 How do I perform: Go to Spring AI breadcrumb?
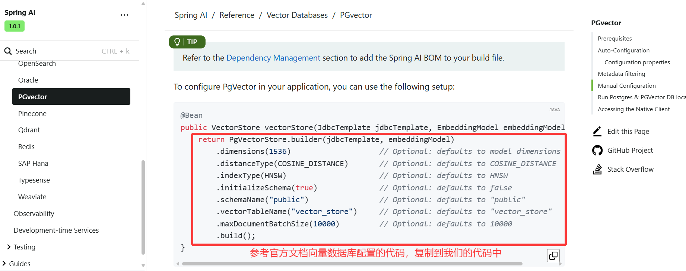click(x=191, y=15)
